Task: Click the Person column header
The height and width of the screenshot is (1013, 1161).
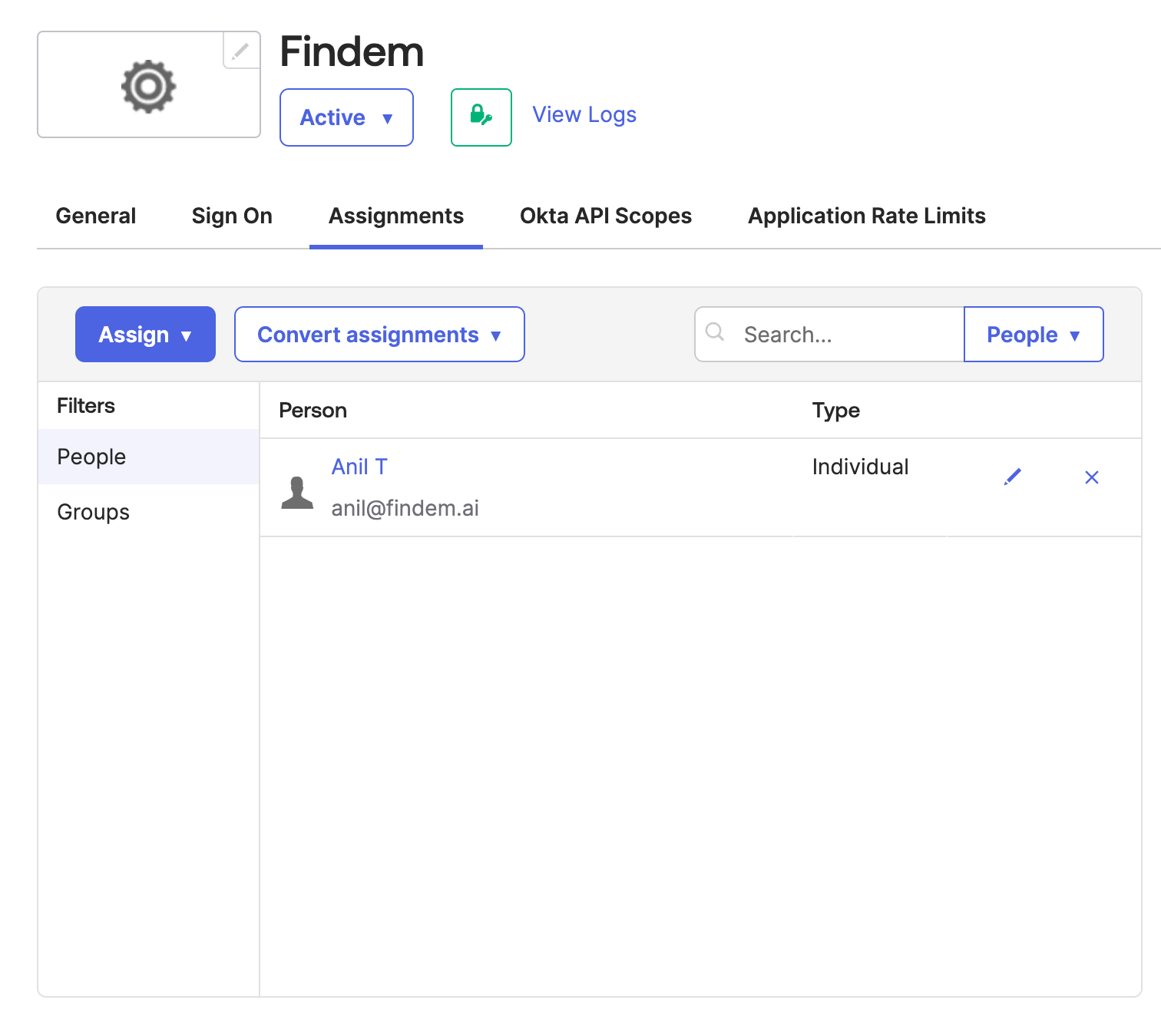Action: coord(313,411)
